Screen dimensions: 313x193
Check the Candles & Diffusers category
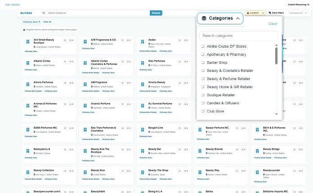point(203,103)
